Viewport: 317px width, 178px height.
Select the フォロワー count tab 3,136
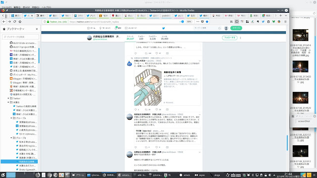[x=153, y=38]
